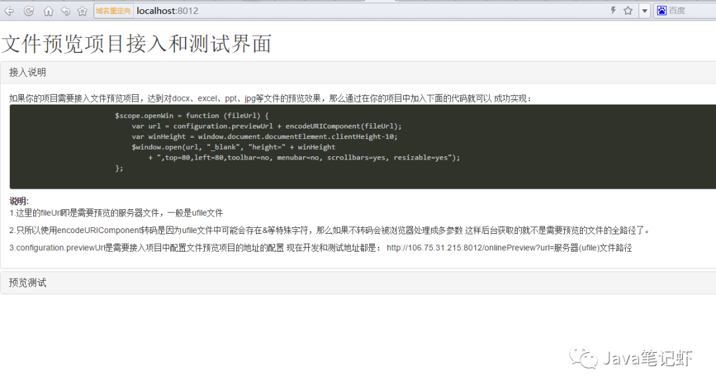This screenshot has height=390, width=716.
Task: Toggle the 域名重定向 badge
Action: (x=111, y=9)
